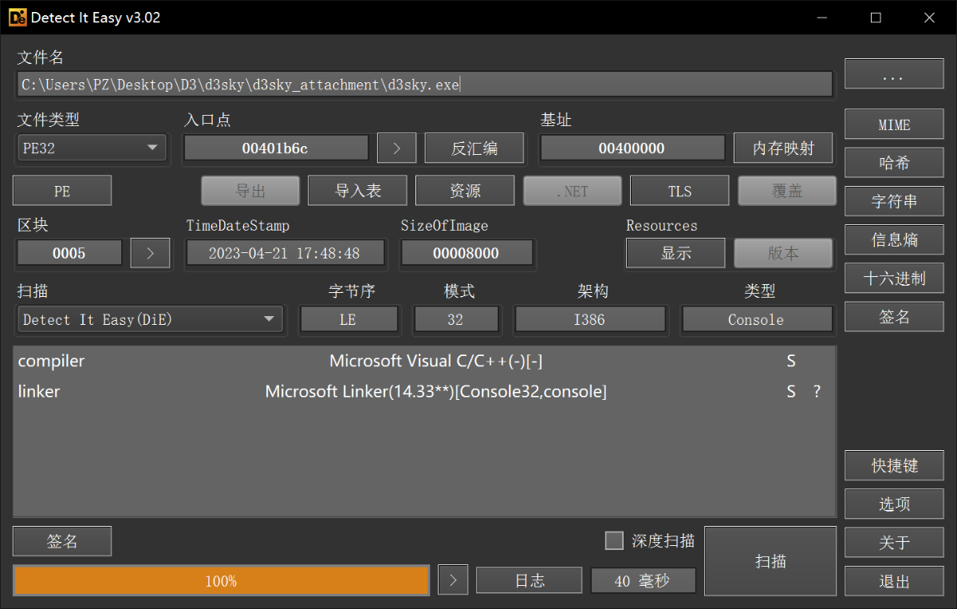Click the 覆盖 overlay button
The image size is (957, 609).
(786, 191)
